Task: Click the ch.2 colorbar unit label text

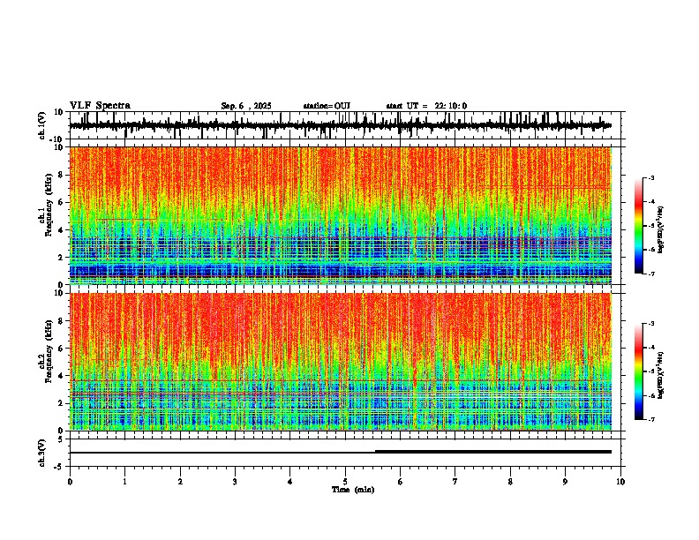Action: [x=661, y=375]
